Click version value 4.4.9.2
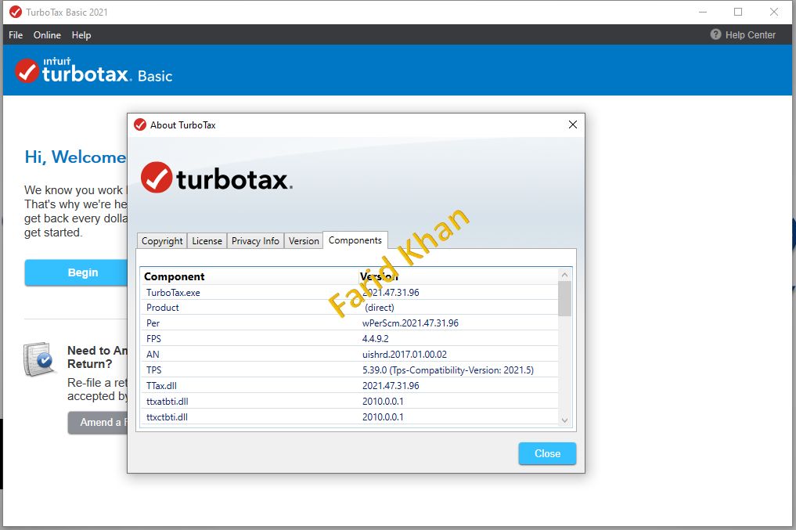This screenshot has height=530, width=796. [x=375, y=339]
